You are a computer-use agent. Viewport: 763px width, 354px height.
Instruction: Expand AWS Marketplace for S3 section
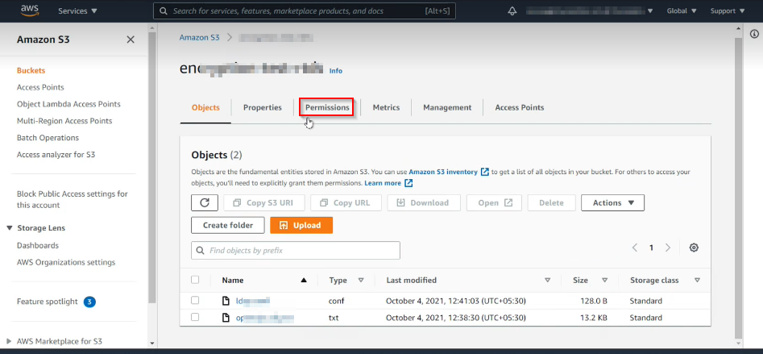(x=10, y=341)
